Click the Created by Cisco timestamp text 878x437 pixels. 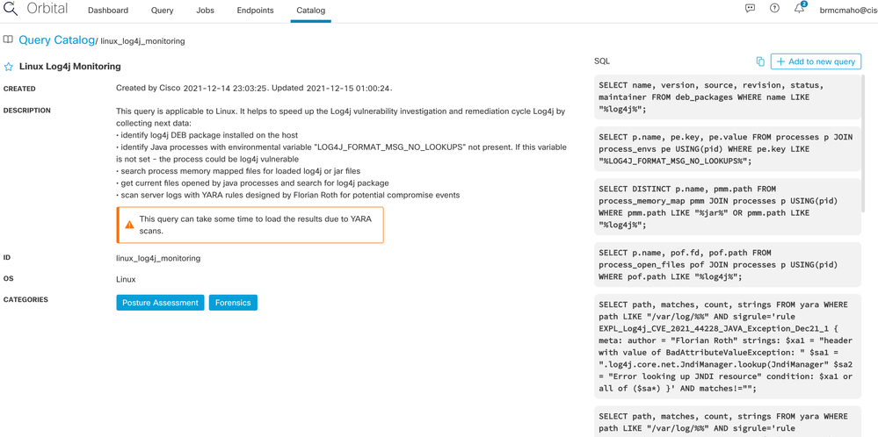(x=254, y=89)
